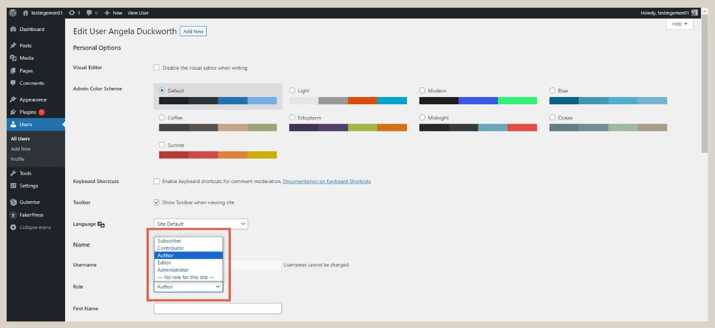The width and height of the screenshot is (715, 328).
Task: Select the Default color scheme radio
Action: (x=162, y=90)
